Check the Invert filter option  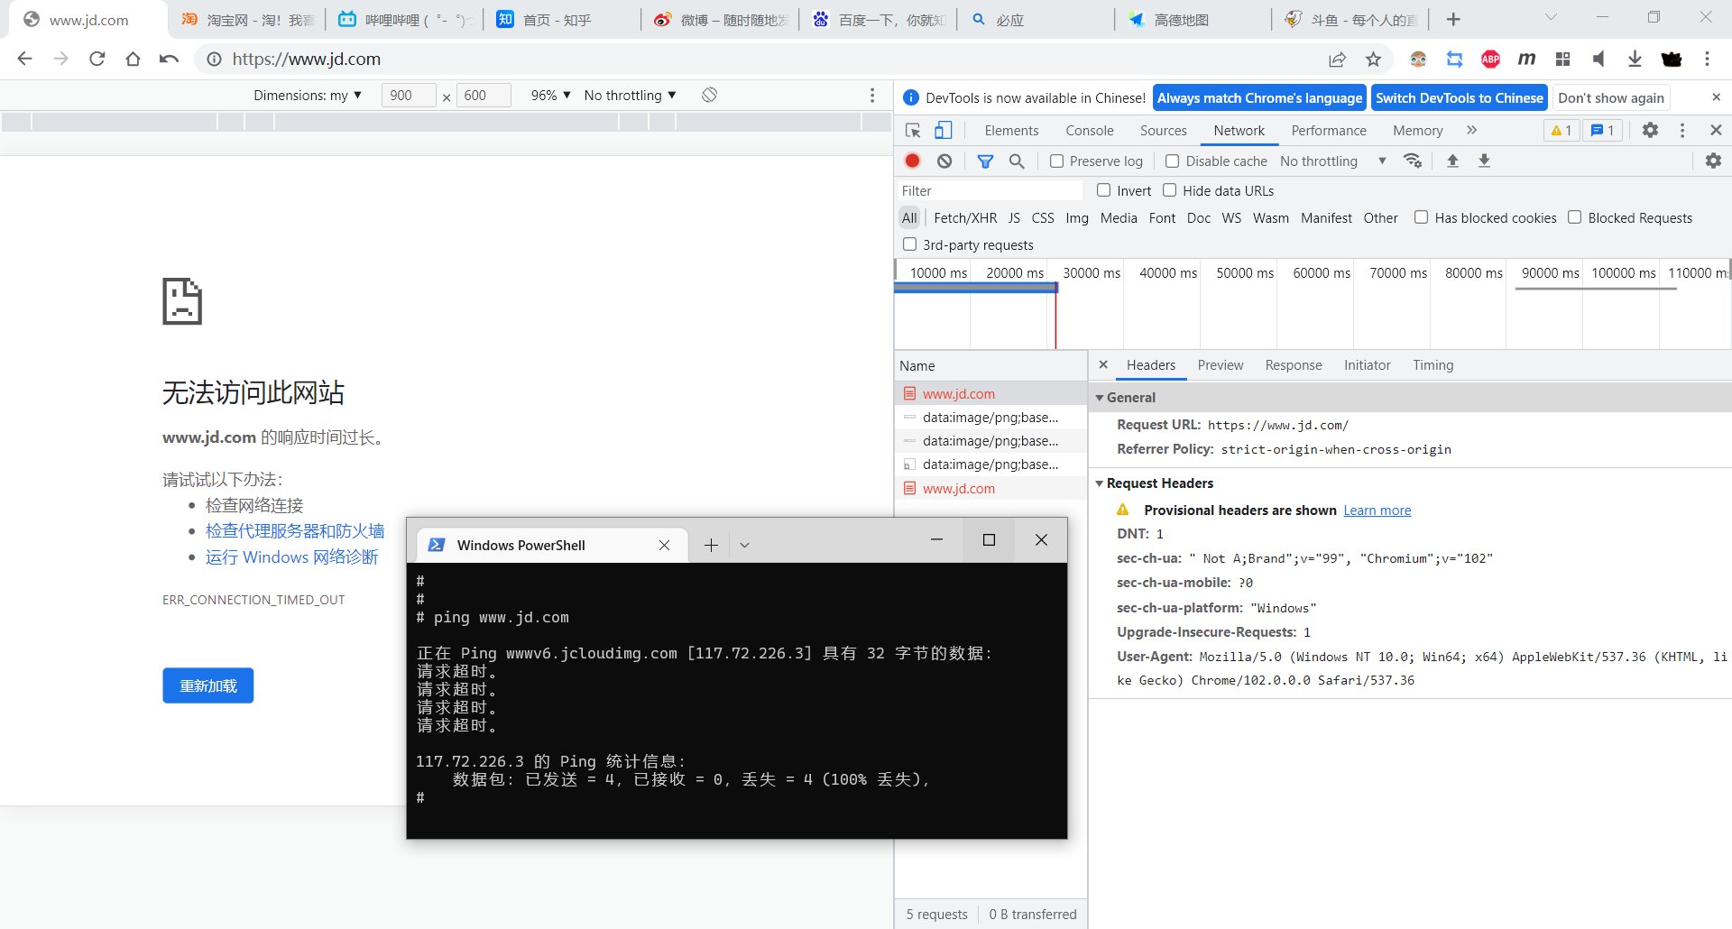click(x=1103, y=190)
